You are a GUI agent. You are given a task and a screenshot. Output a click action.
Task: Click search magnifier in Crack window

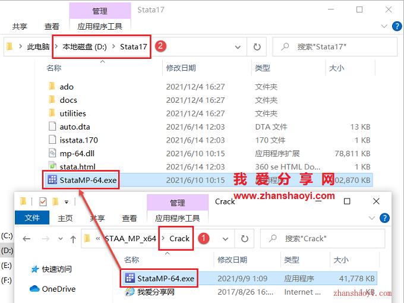273,239
